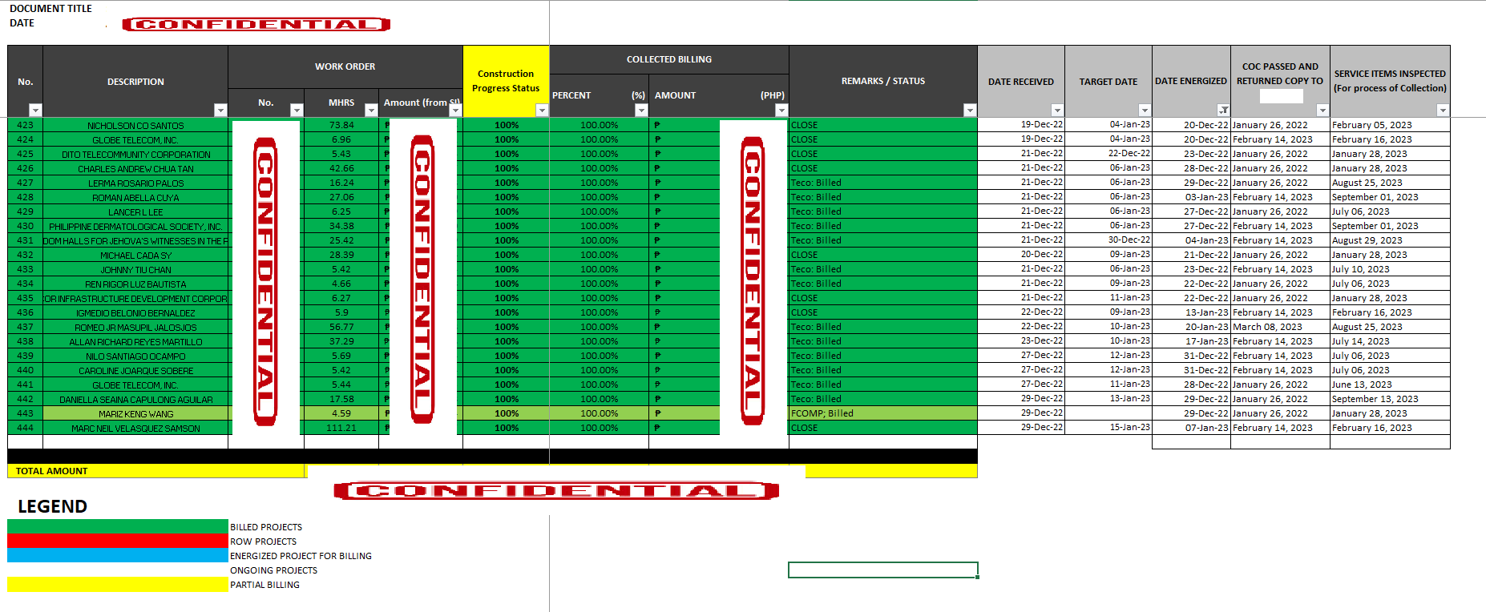Select the MARIZ KENG WANG row description
Image resolution: width=1486 pixels, height=612 pixels.
135,414
